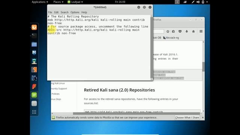This screenshot has width=240, height=135.
Task: Launch Faraday red F icon in dock
Action: [x=34, y=87]
